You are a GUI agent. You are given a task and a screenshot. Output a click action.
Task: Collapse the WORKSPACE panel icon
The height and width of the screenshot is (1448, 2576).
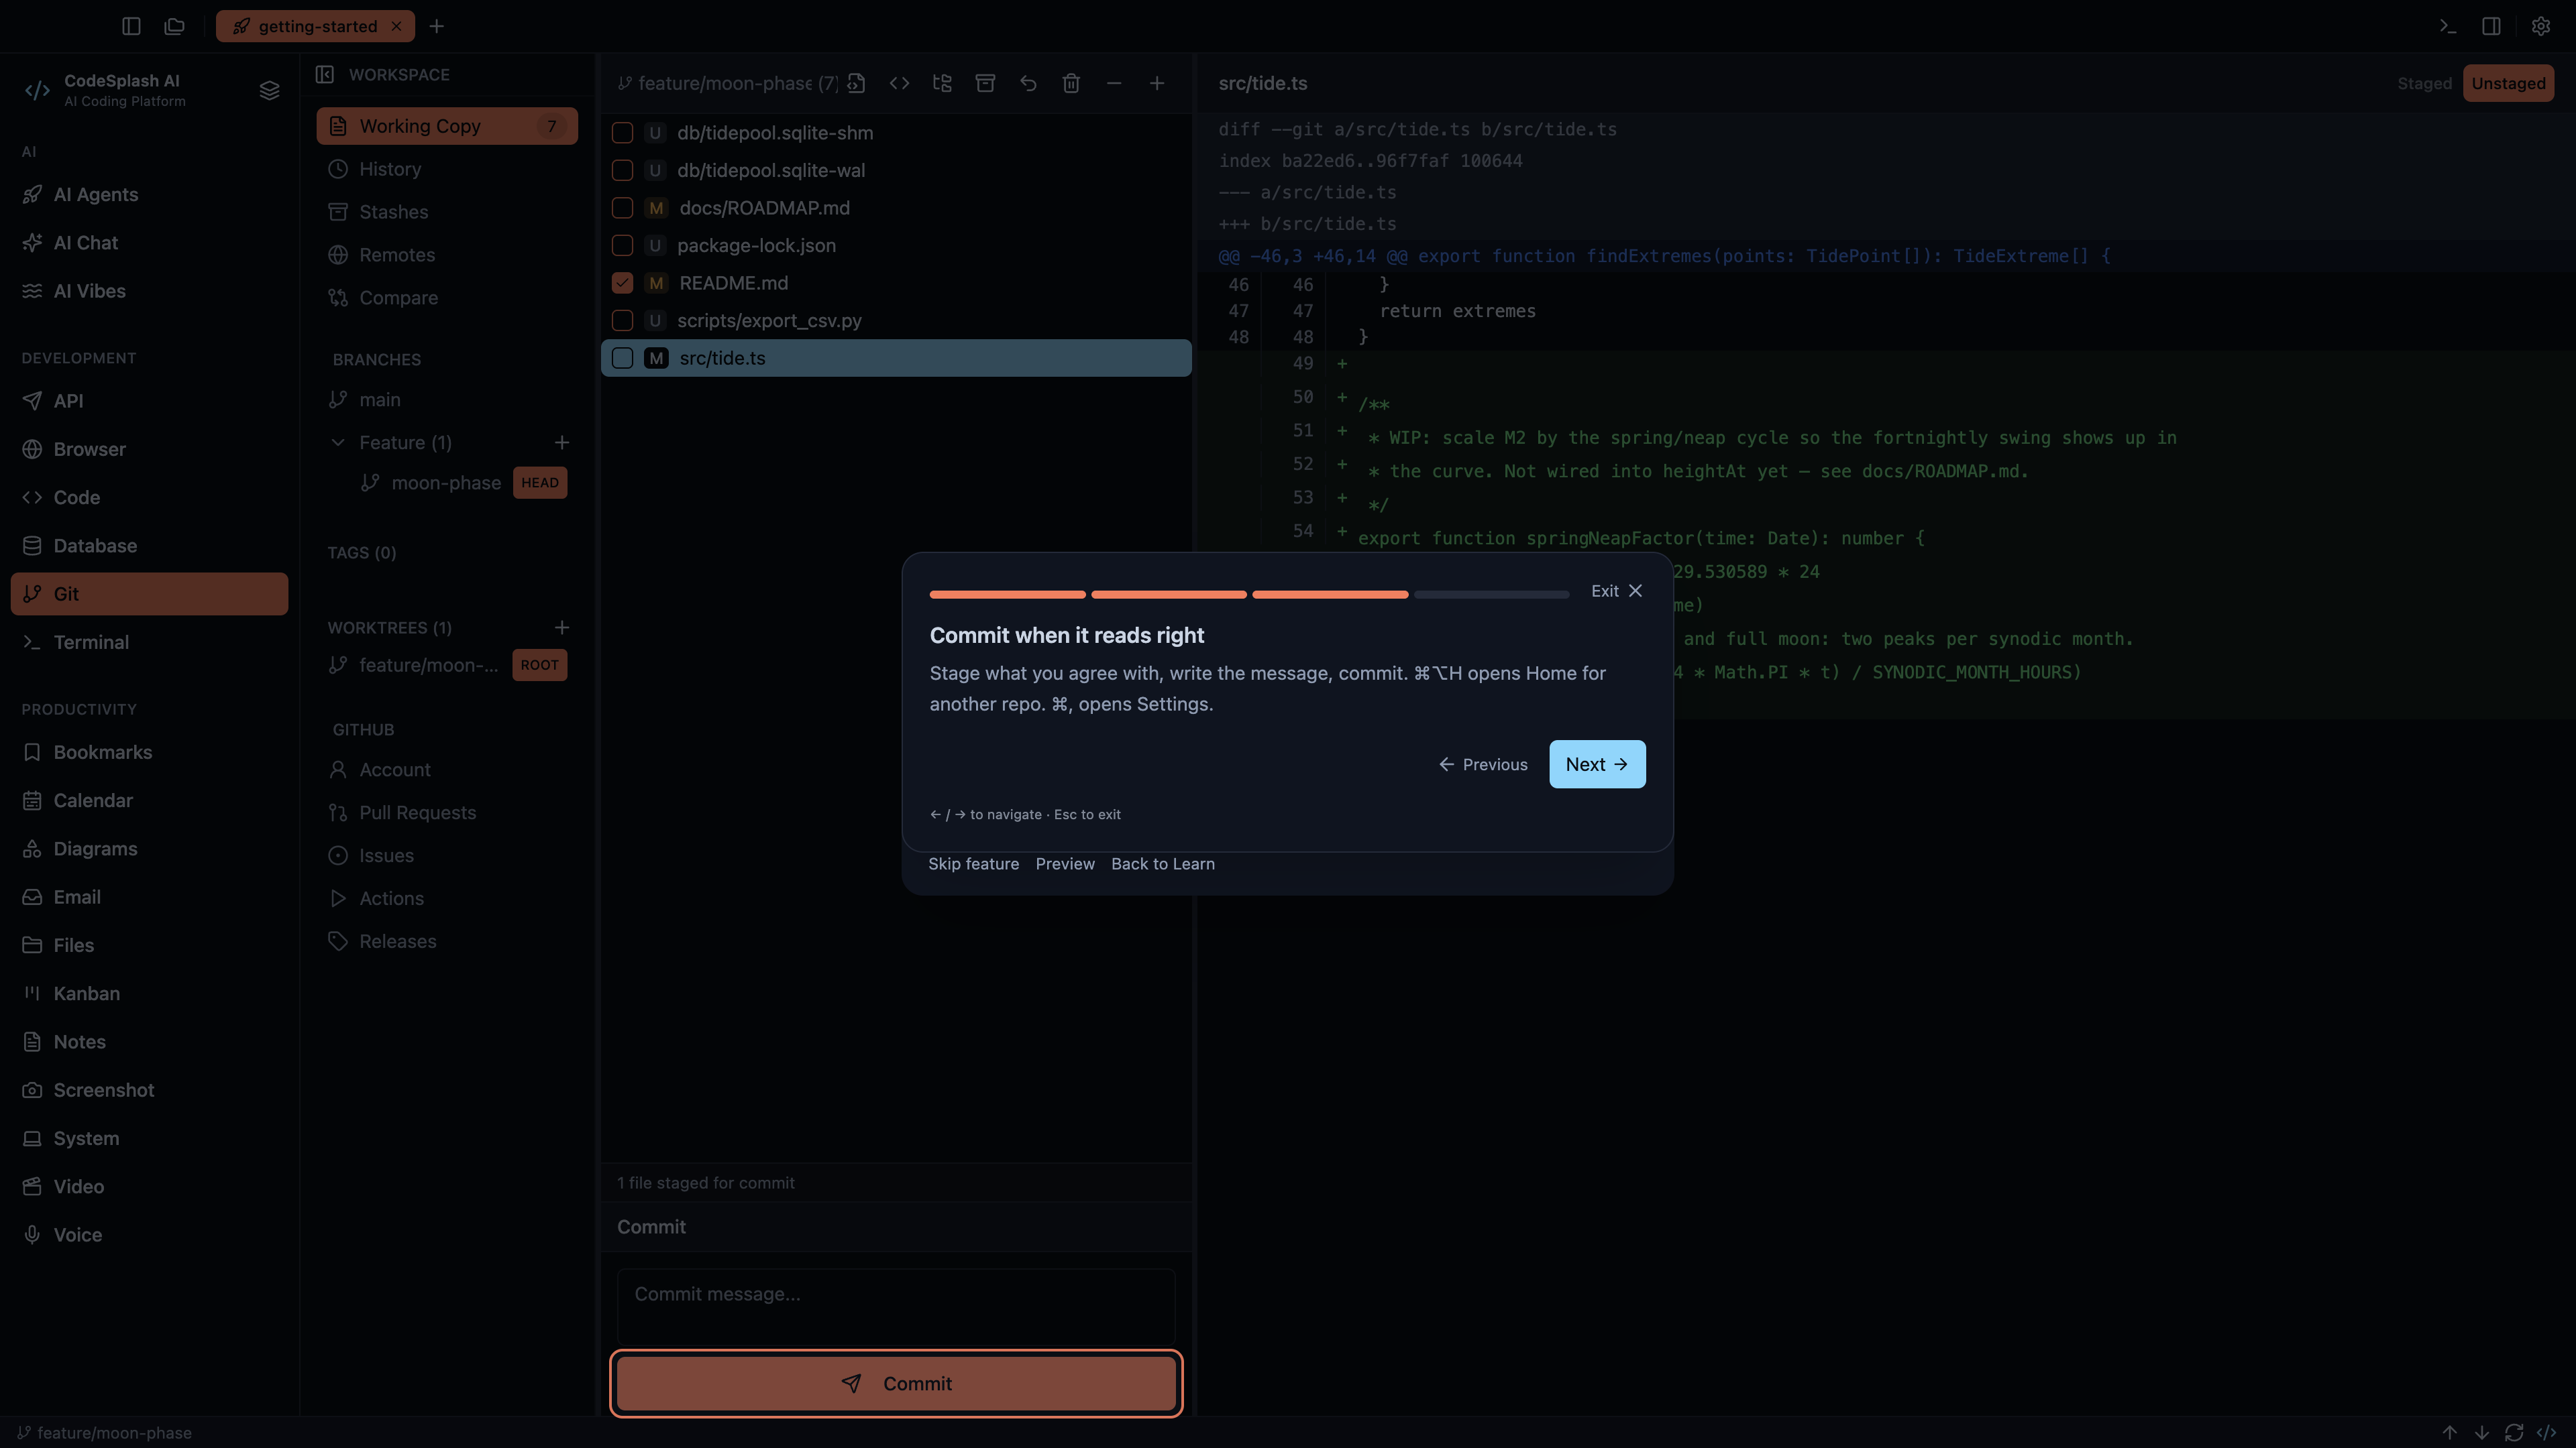[325, 74]
